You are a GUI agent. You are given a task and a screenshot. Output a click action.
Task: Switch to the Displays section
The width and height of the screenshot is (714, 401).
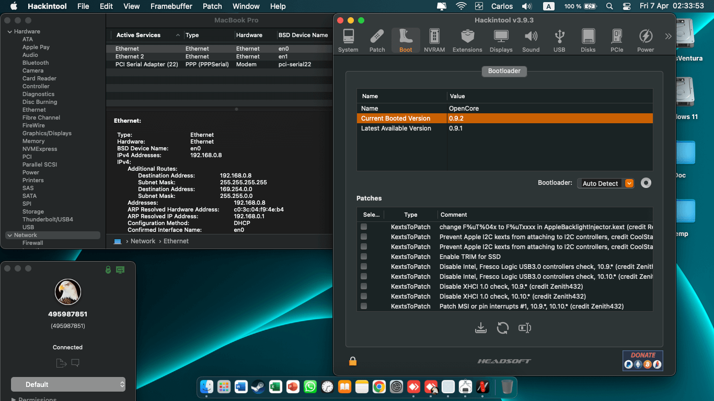point(501,41)
